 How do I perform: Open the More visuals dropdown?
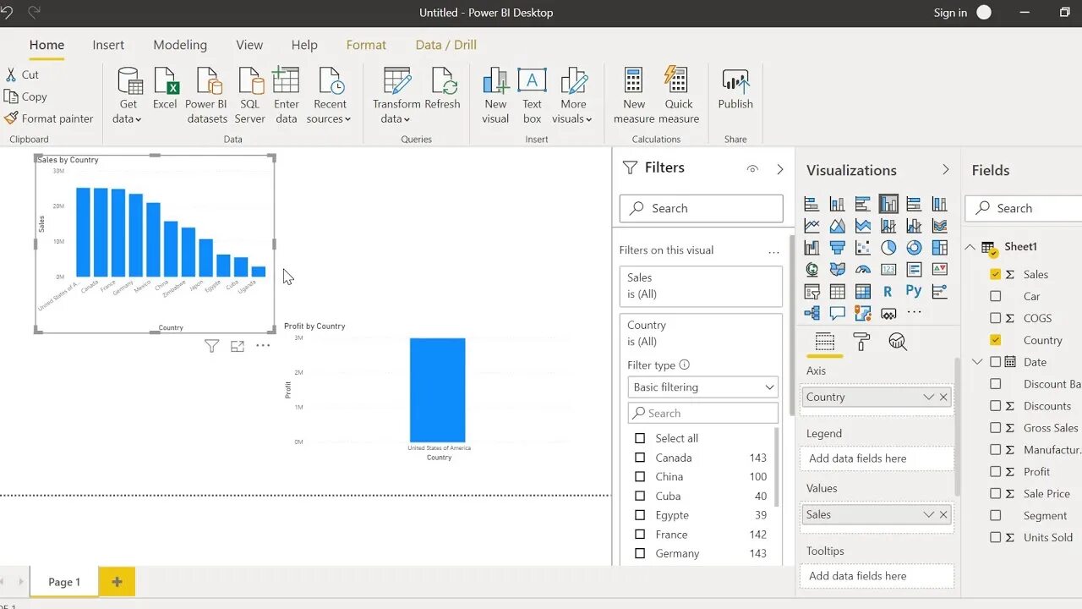573,96
